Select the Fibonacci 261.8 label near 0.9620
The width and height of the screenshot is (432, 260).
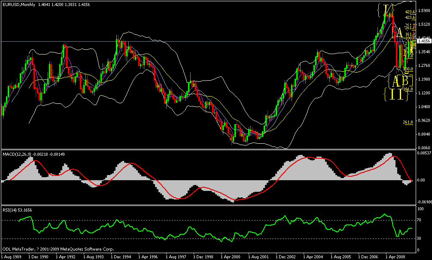[408, 122]
